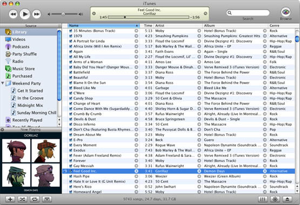
Task: Uncheck the Hash Pipe song checkbox
Action: click(x=71, y=176)
